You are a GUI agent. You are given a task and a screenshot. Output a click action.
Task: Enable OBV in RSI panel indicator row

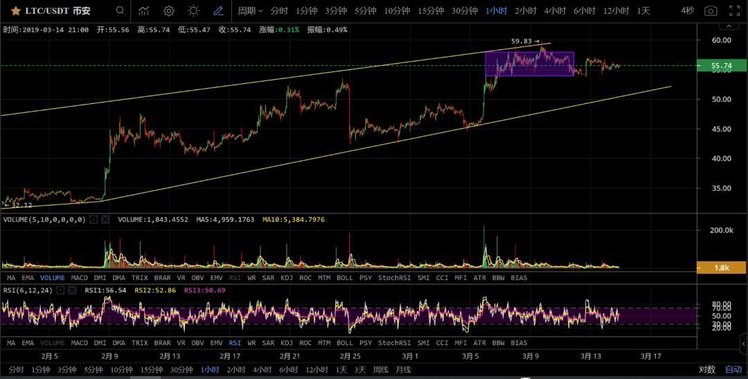[x=197, y=343]
